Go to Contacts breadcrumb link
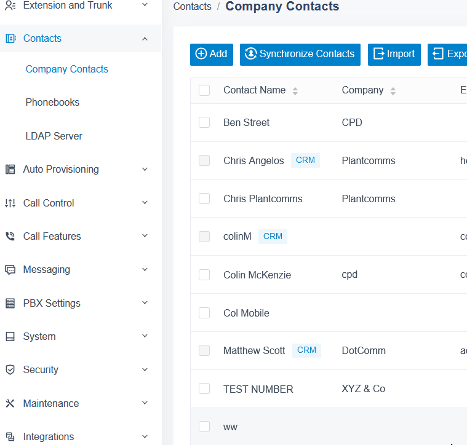Image resolution: width=467 pixels, height=445 pixels. pyautogui.click(x=193, y=7)
